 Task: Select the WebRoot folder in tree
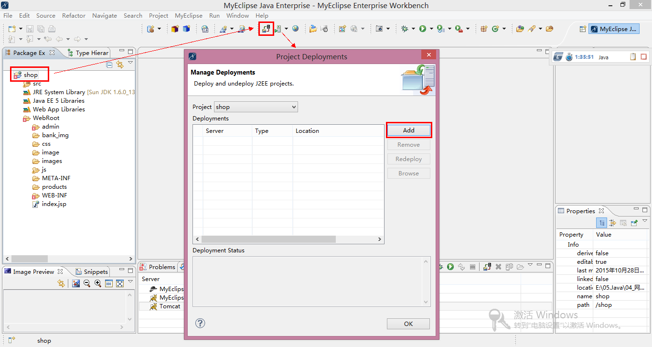point(46,118)
